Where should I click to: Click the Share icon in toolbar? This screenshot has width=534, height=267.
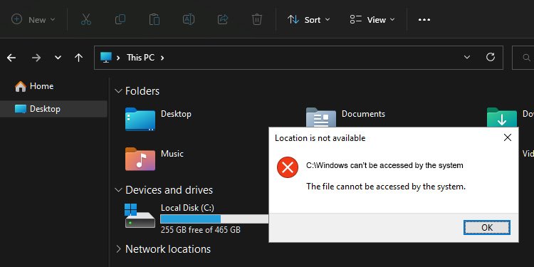(x=222, y=19)
